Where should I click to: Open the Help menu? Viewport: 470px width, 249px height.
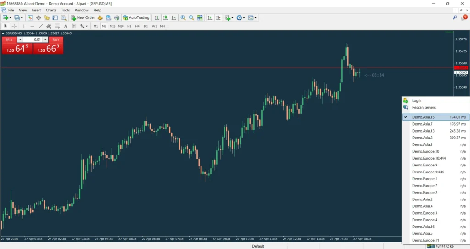pos(97,10)
